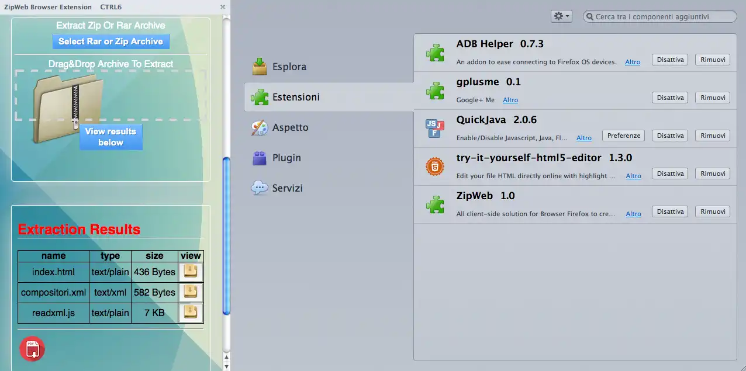Click the View results below button
Screen dimensions: 746x371
pos(111,137)
